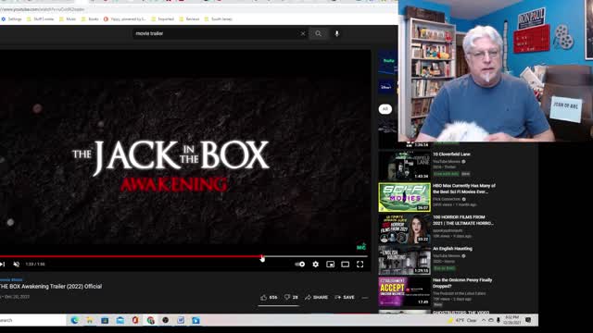
Task: Open 'An English Haunting' video title
Action: 452,249
